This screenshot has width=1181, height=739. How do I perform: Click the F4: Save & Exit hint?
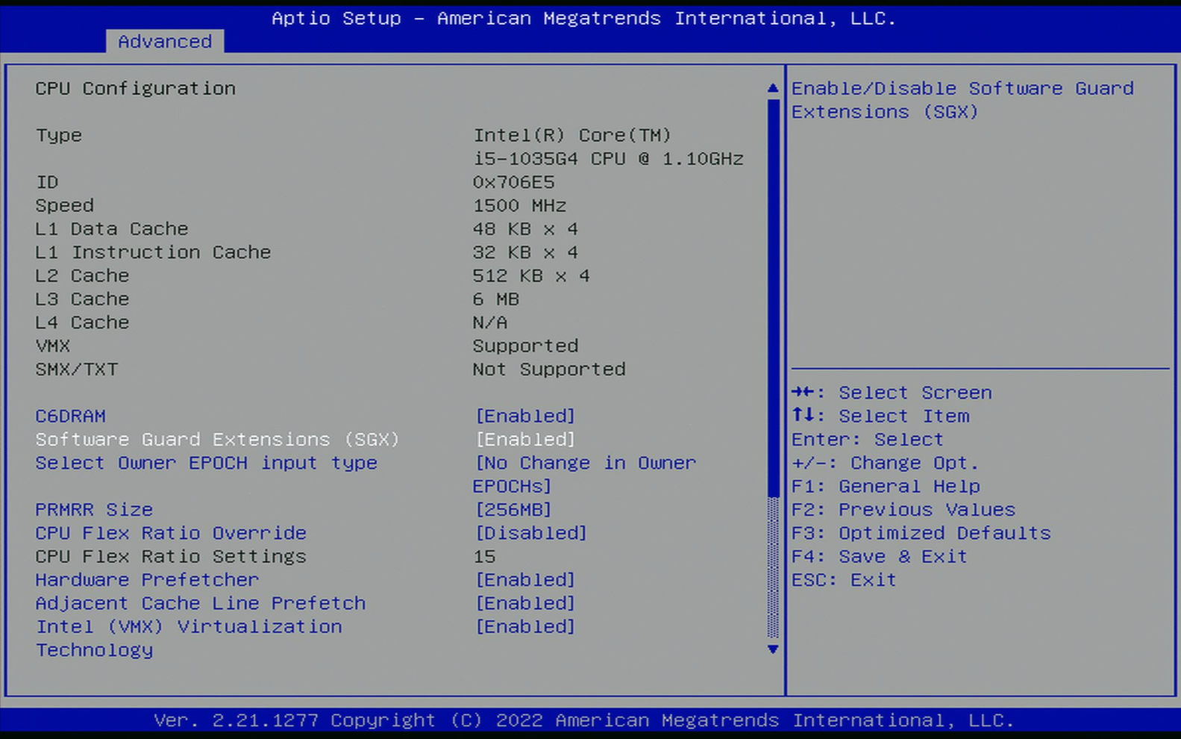click(879, 557)
